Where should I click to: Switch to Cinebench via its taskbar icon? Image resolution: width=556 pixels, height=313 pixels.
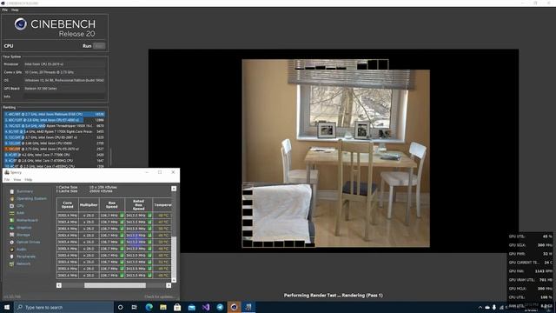click(x=234, y=307)
